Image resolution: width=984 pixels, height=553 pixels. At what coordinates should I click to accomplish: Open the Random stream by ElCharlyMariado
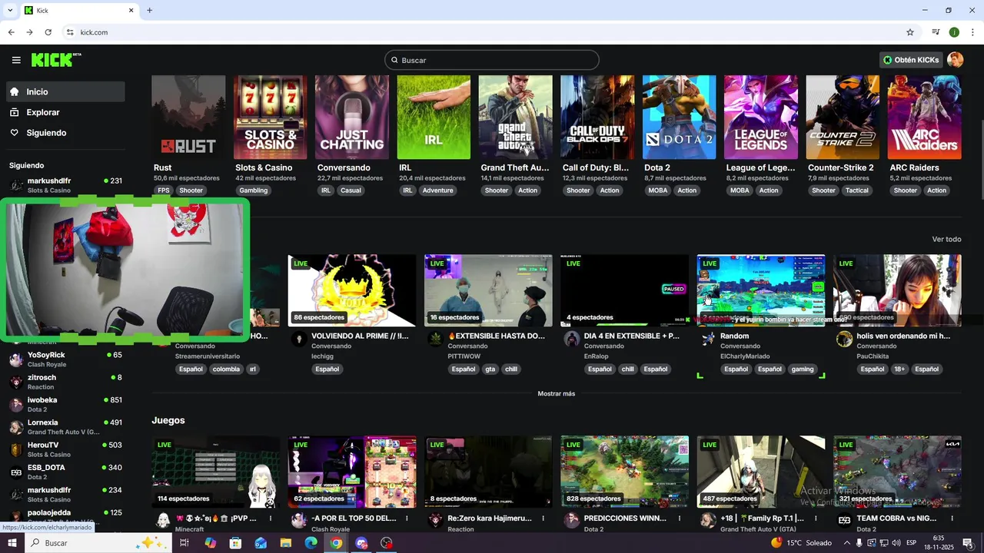[x=761, y=290]
